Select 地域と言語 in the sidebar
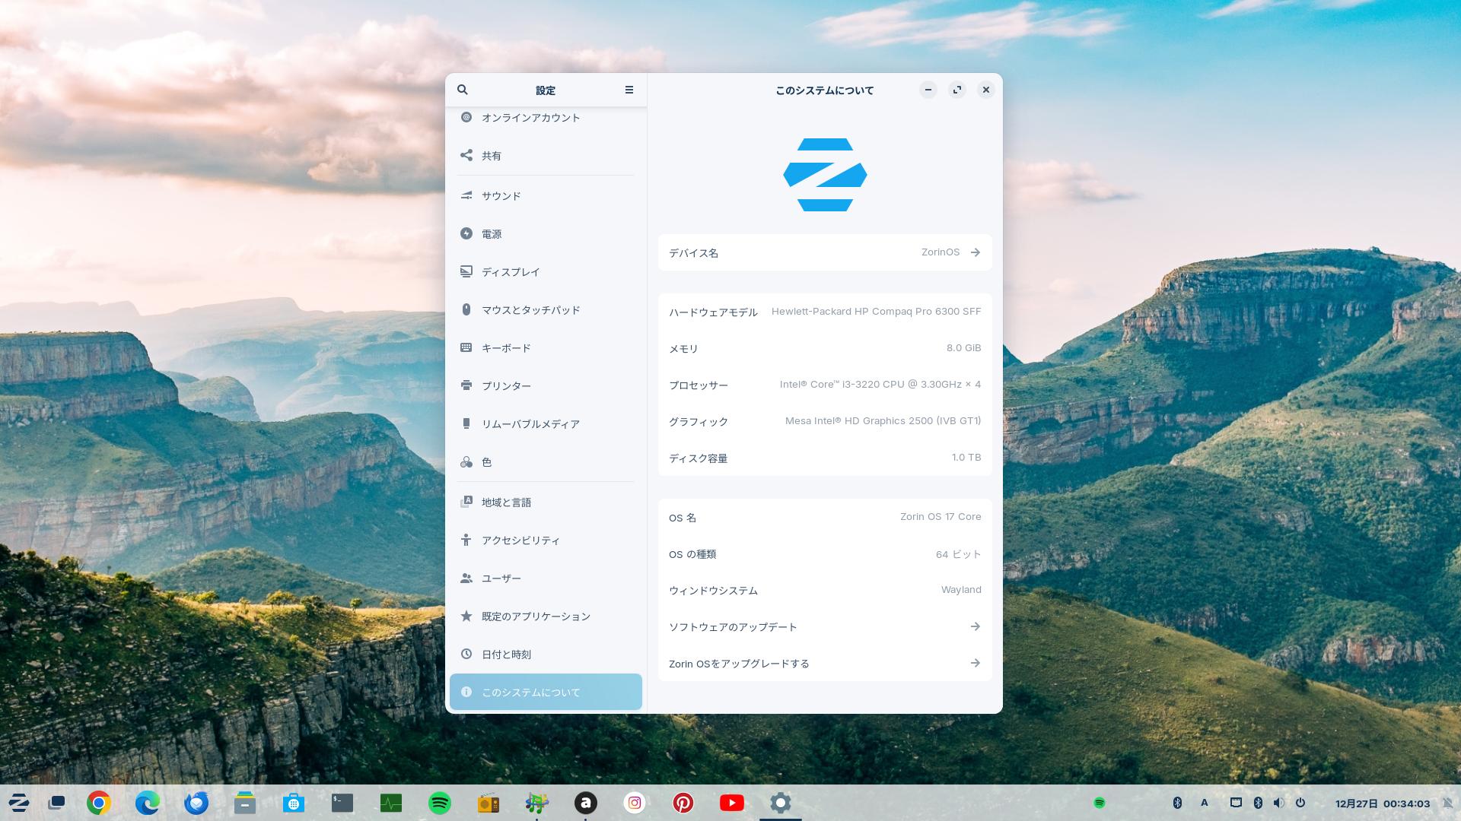Image resolution: width=1461 pixels, height=821 pixels. [546, 502]
